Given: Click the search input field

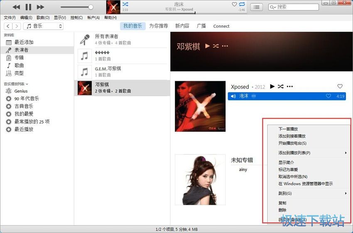Looking at the screenshot, I should (x=294, y=7).
